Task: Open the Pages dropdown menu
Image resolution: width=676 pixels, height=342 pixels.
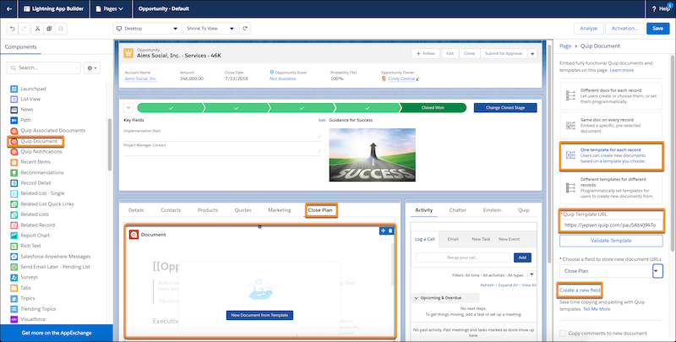Action: (x=109, y=8)
